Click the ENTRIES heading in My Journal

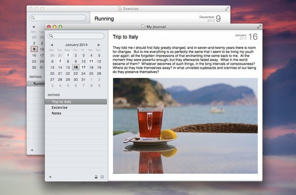tap(54, 95)
